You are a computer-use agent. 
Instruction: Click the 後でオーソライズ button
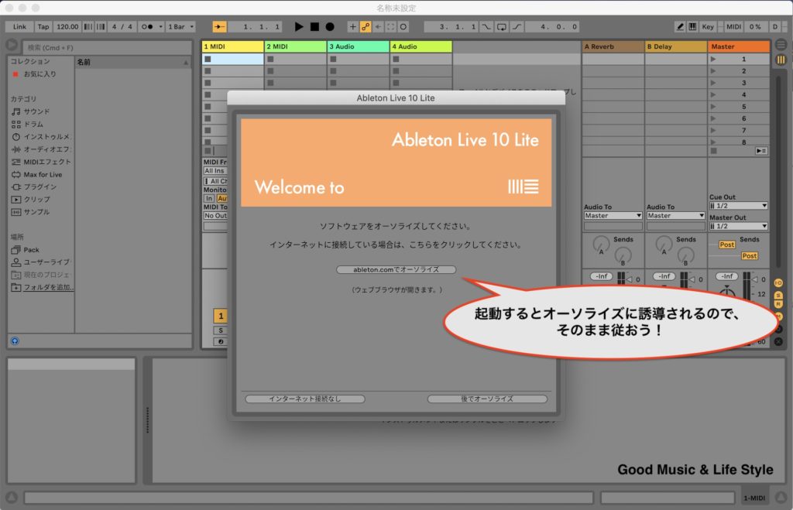point(487,399)
